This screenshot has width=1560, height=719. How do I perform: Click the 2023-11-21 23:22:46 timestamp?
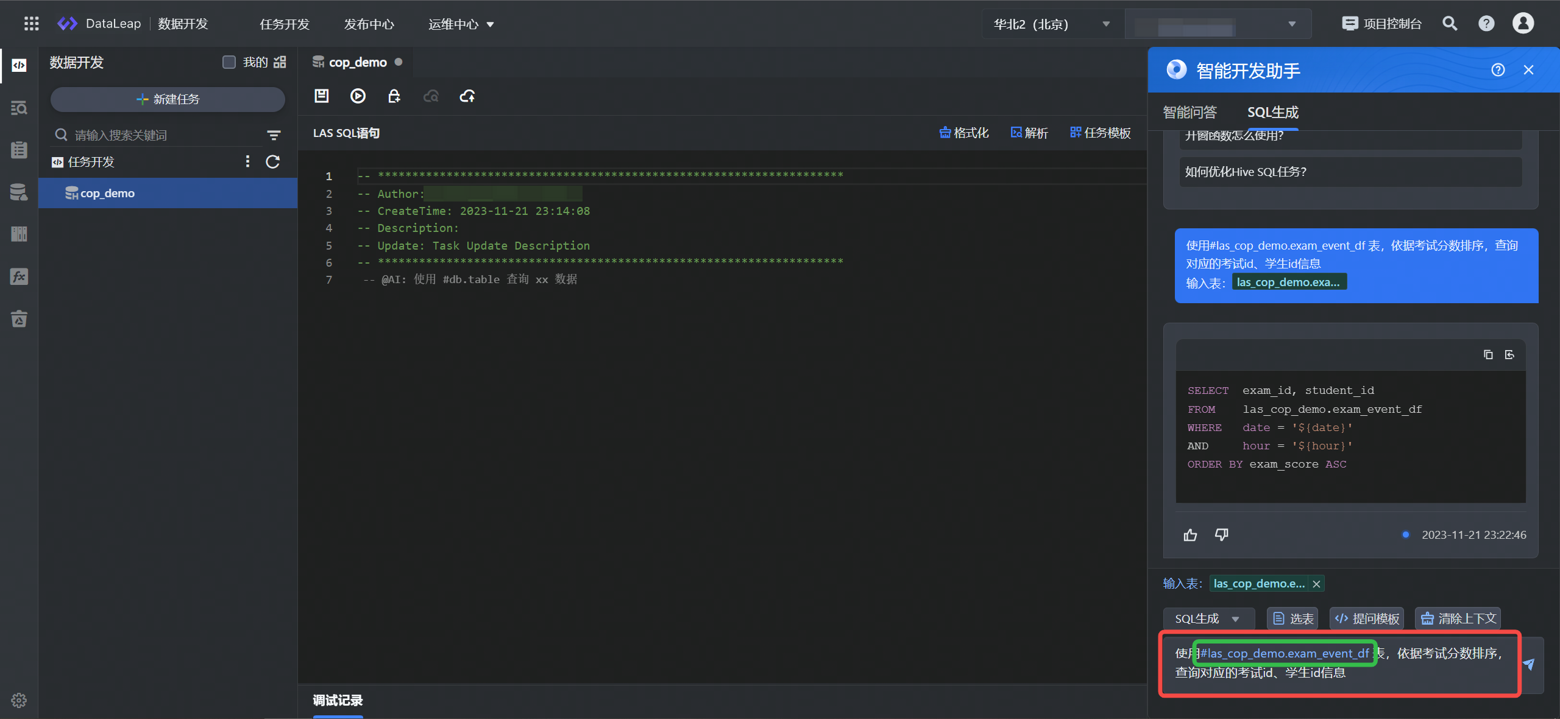point(1473,535)
